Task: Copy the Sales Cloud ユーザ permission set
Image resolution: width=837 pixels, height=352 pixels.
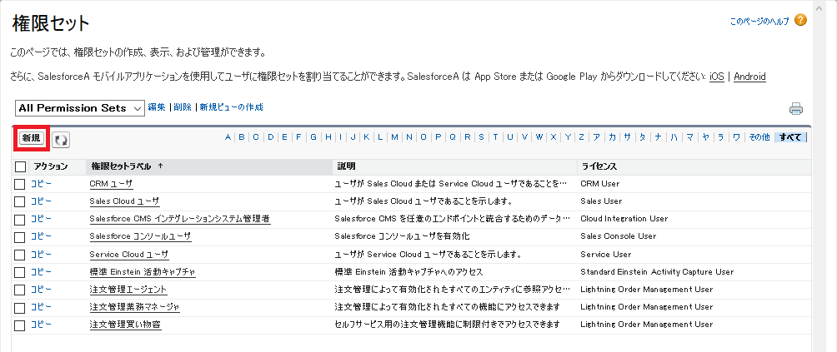Action: 41,201
